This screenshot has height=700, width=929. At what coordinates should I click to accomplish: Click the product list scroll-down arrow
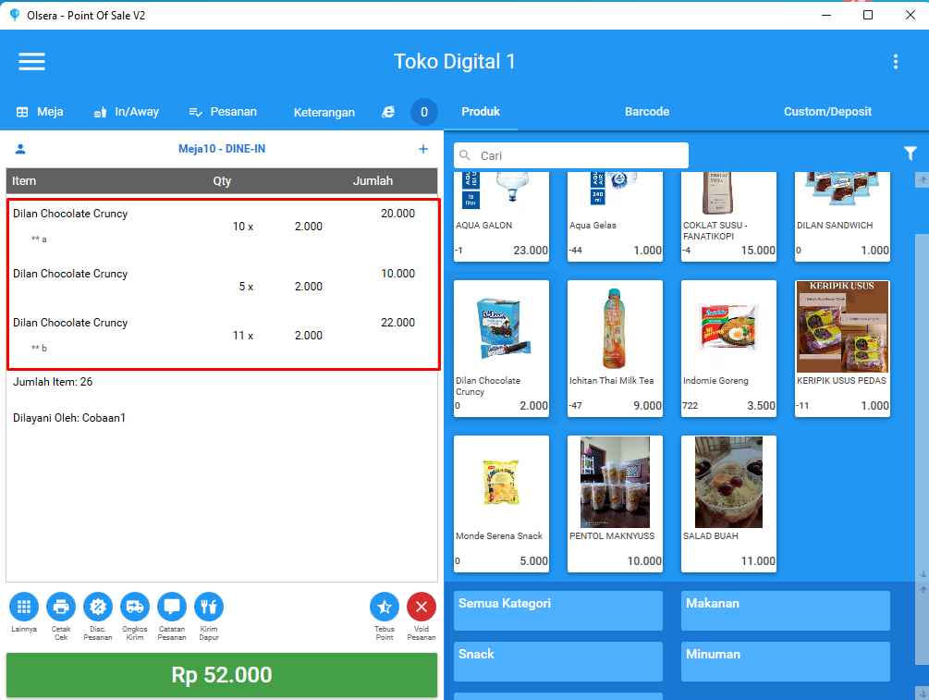coord(923,573)
